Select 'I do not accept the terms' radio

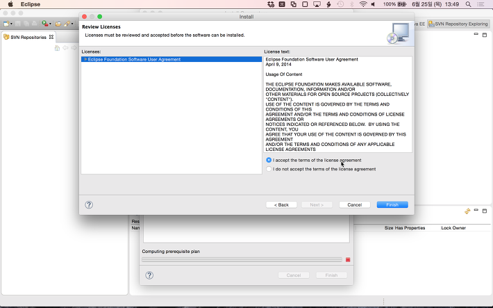coord(269,169)
